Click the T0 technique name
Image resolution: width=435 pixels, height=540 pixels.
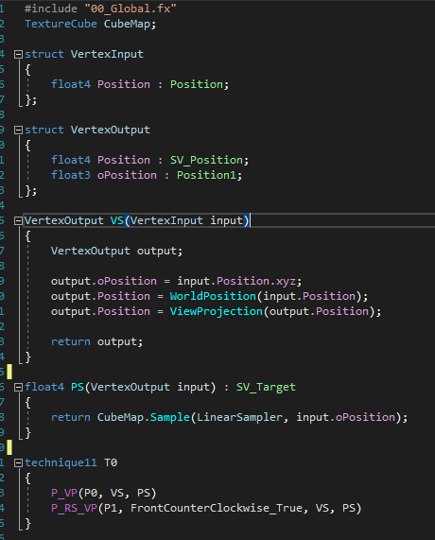111,462
